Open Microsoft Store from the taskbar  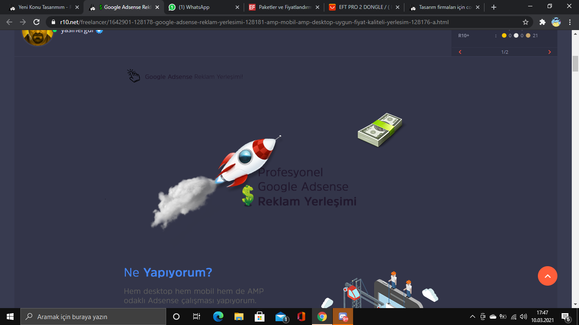(260, 317)
